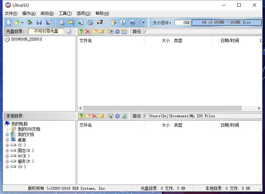The height and width of the screenshot is (194, 265).
Task: Expand the (C:) drive node
Action: pos(7,145)
